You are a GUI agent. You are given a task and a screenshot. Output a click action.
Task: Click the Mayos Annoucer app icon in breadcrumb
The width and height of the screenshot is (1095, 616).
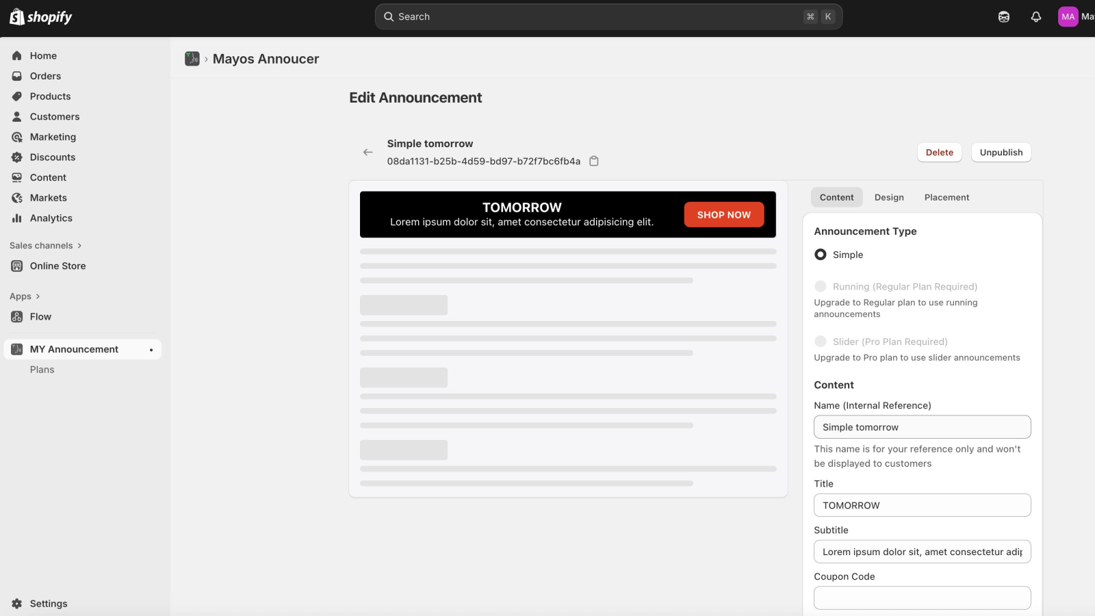[x=192, y=59]
